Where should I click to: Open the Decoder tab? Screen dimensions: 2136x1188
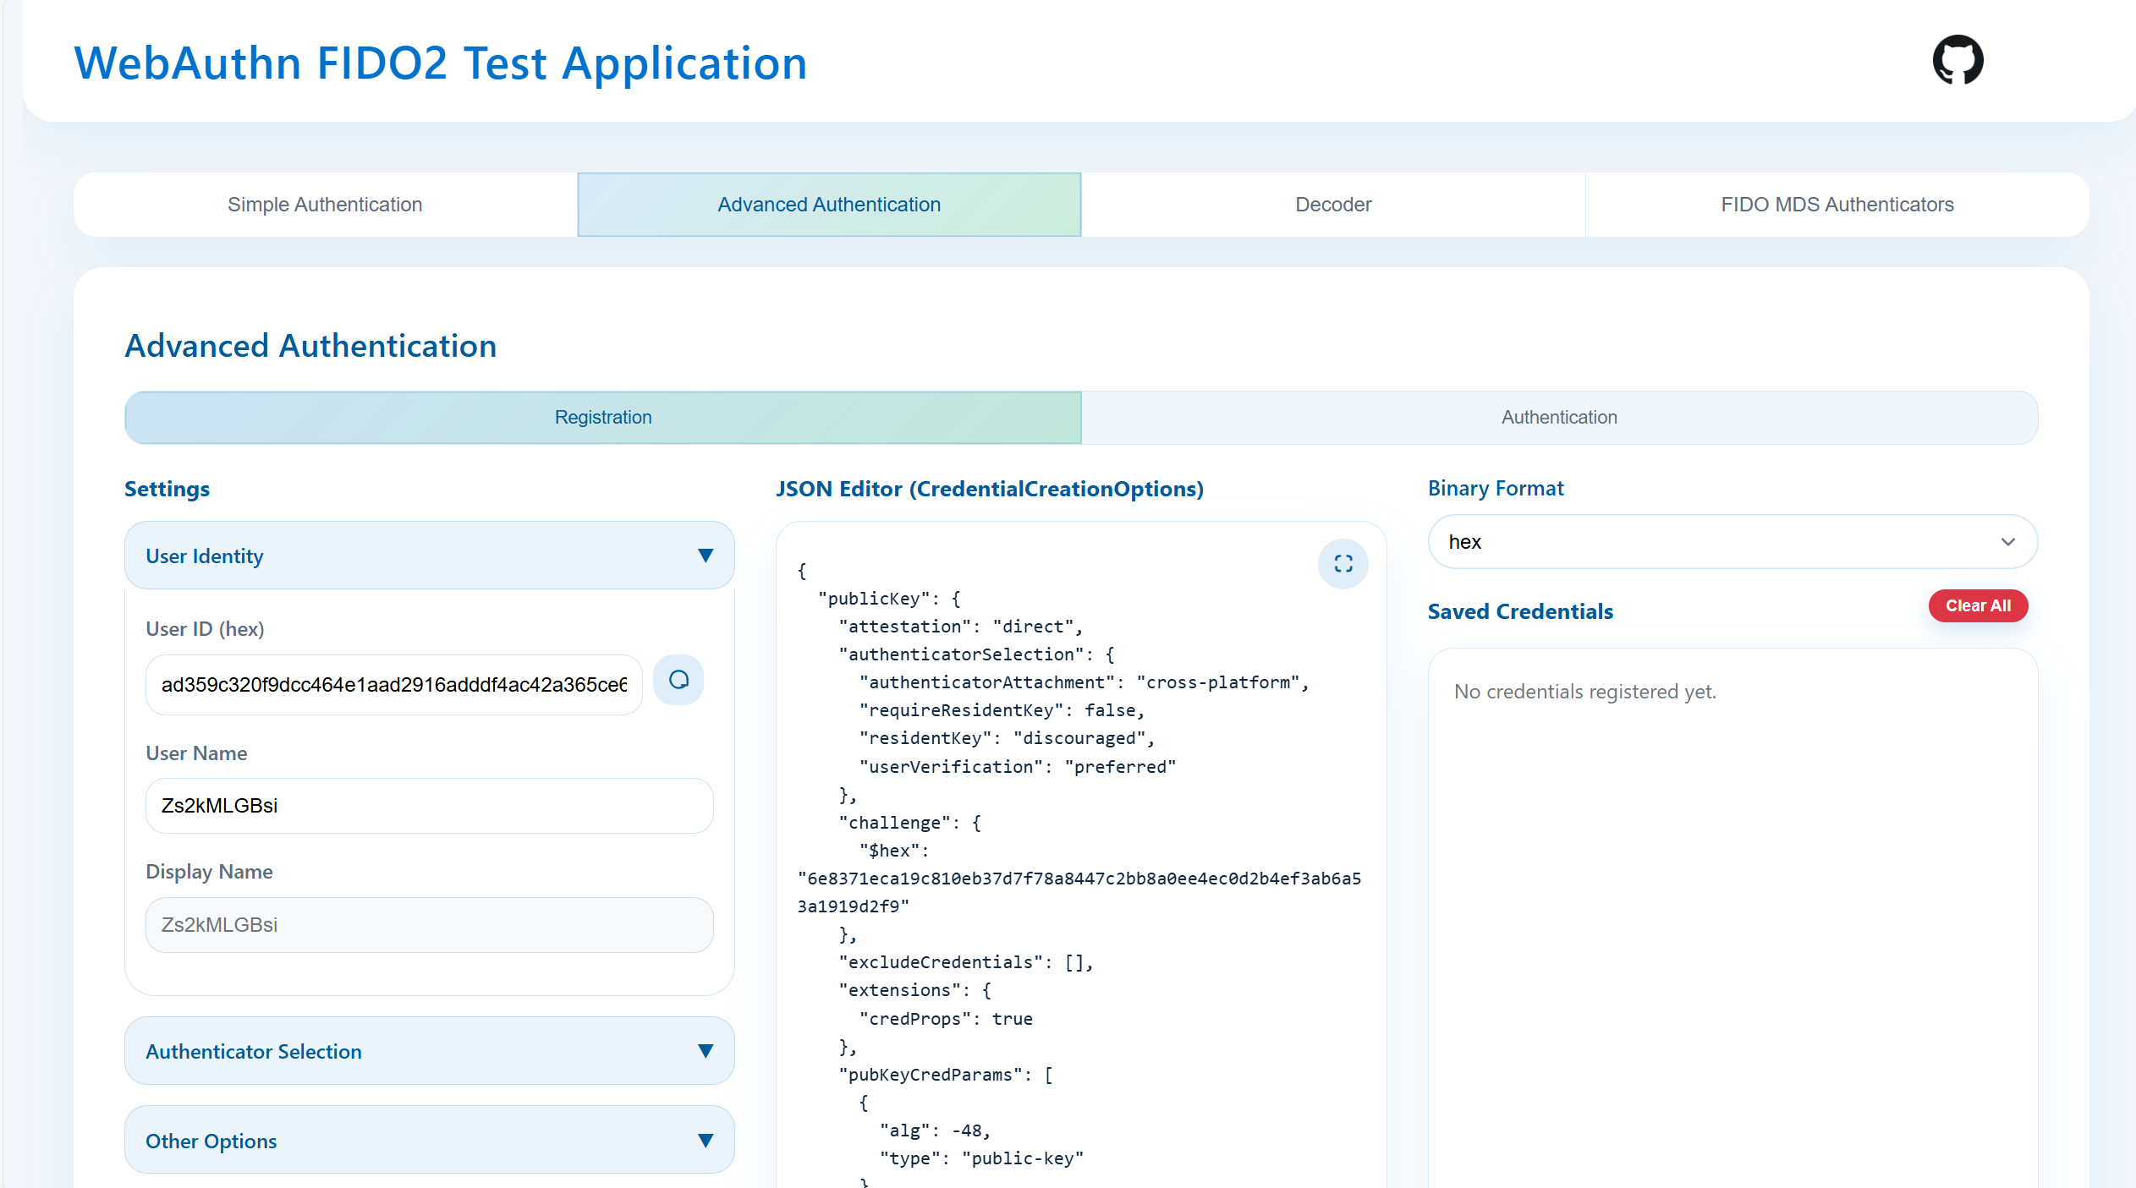pos(1332,205)
